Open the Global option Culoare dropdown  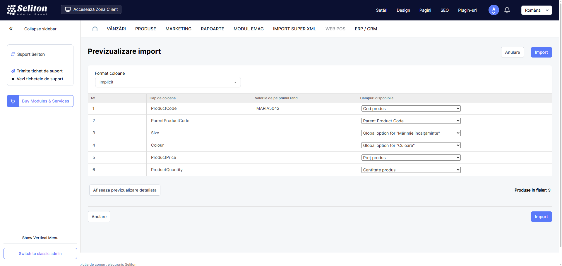pos(411,145)
